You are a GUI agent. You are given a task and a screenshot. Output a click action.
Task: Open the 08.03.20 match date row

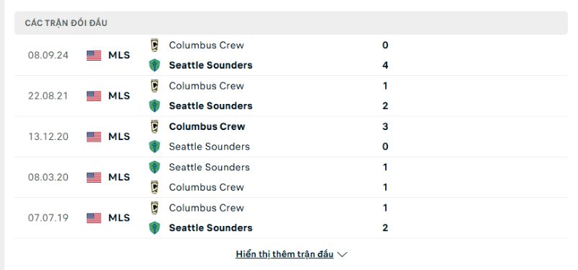(x=291, y=177)
